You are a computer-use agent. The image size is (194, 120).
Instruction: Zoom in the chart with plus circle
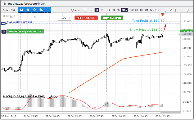(x=85, y=10)
